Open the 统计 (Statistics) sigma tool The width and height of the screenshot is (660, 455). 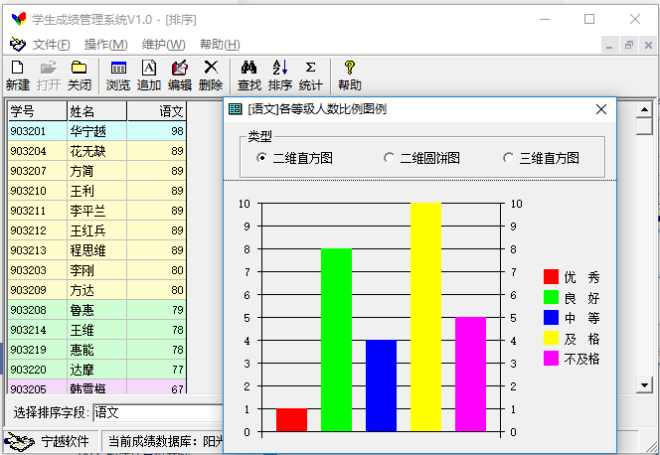(x=311, y=68)
